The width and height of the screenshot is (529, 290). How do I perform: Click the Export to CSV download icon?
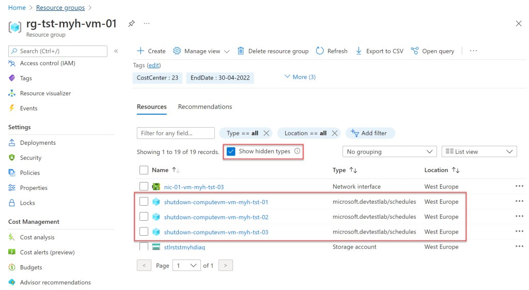[359, 51]
